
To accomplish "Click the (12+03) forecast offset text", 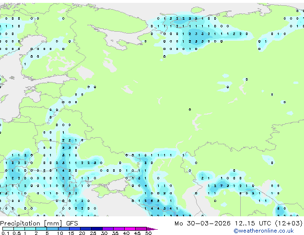I will 289,223.
